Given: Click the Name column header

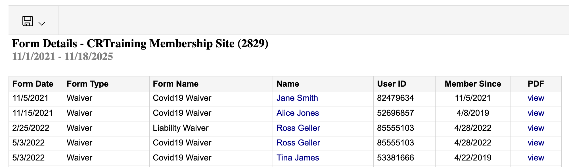Looking at the screenshot, I should tap(288, 84).
